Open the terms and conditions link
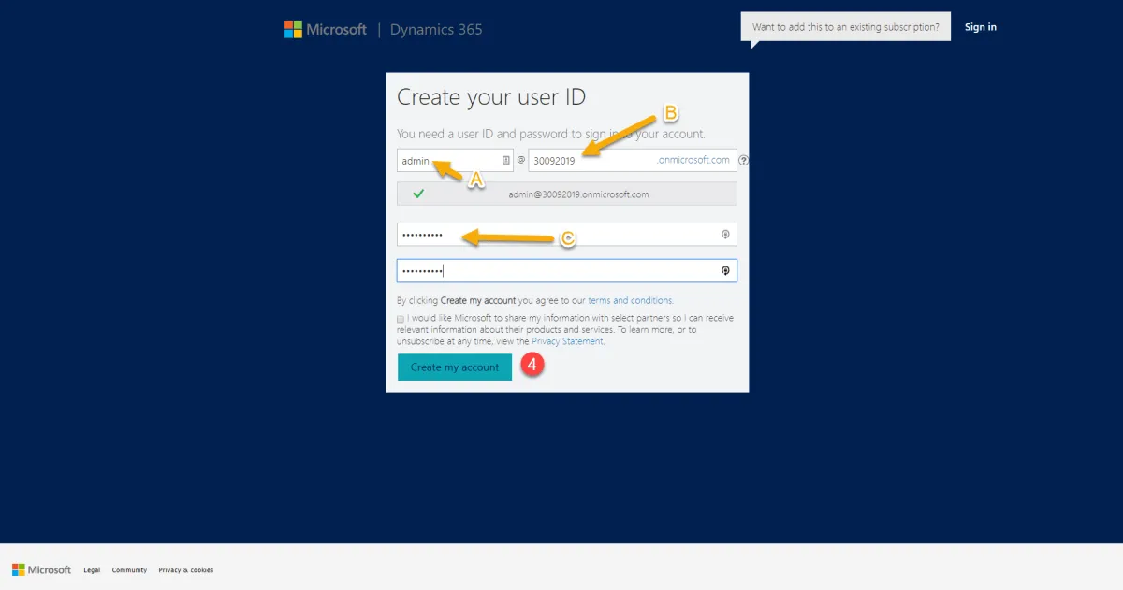Image resolution: width=1123 pixels, height=590 pixels. pos(630,301)
